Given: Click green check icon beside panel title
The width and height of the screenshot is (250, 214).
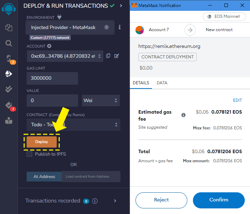Looking at the screenshot, I should pos(112,6).
